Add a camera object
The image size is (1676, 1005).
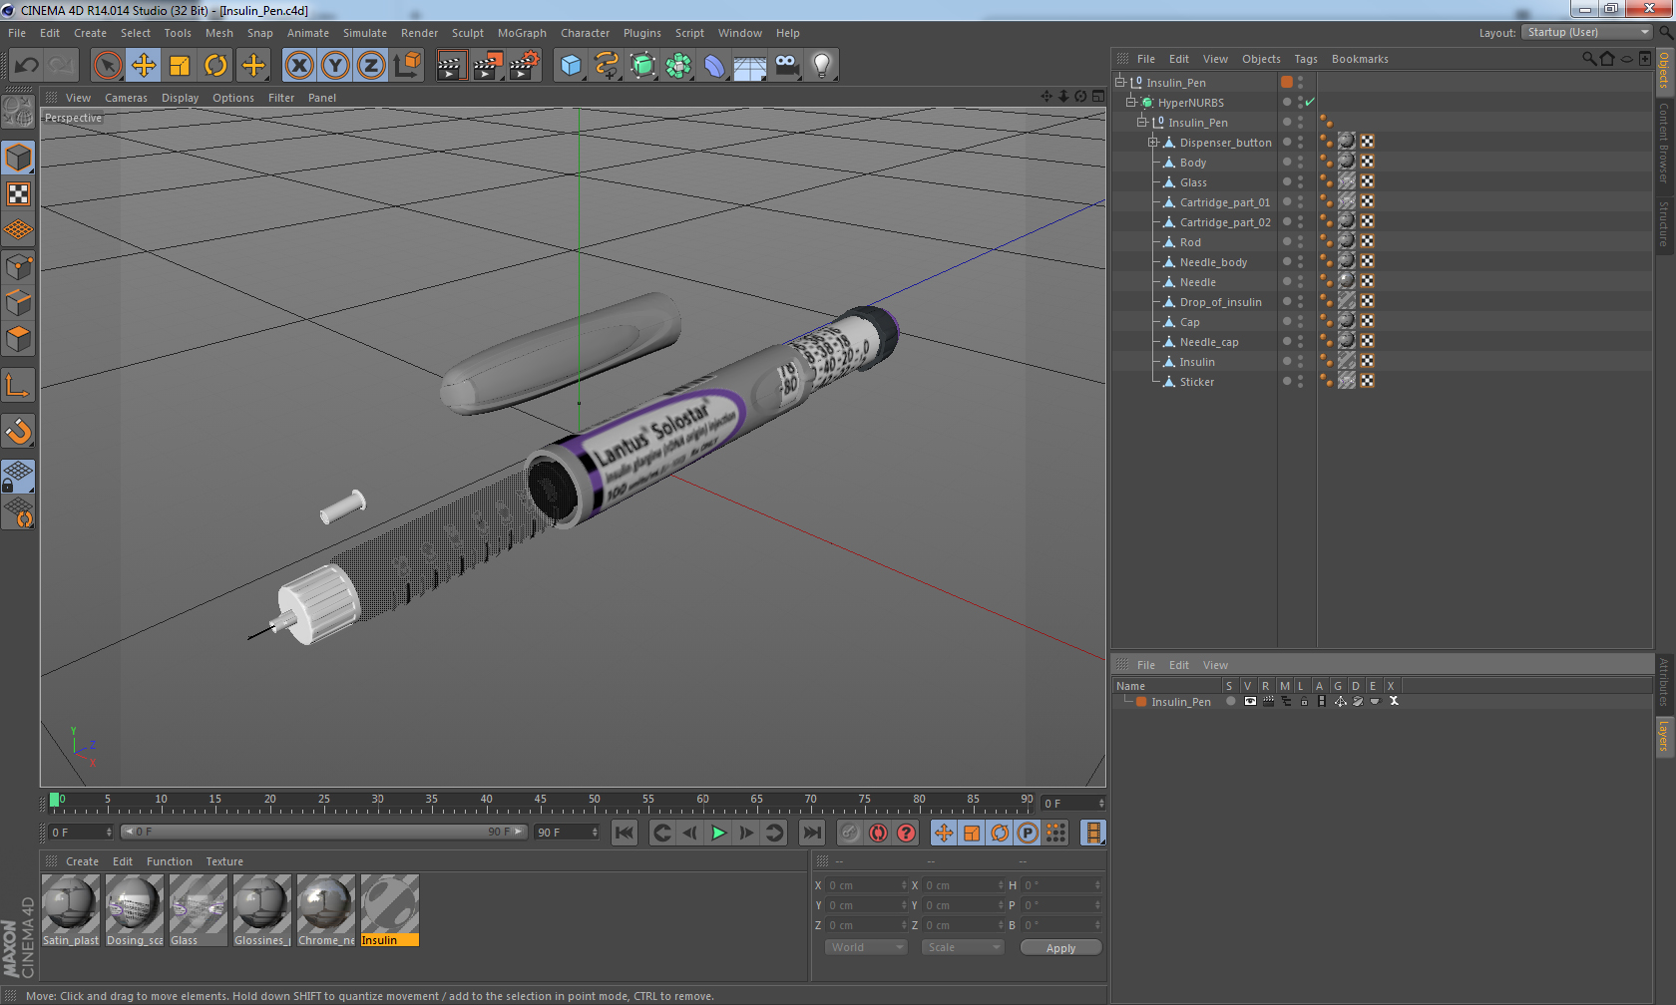pyautogui.click(x=786, y=66)
